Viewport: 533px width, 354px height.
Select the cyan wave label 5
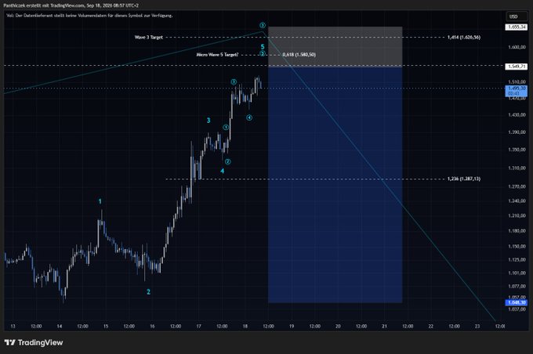(x=263, y=47)
